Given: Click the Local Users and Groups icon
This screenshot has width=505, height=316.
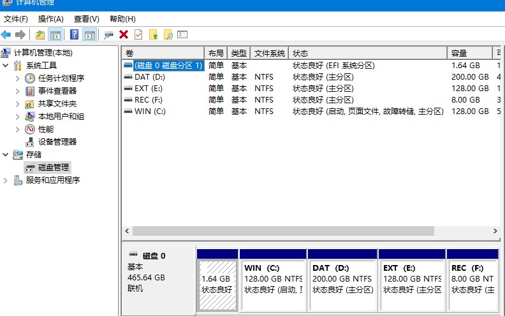Looking at the screenshot, I should tap(30, 117).
